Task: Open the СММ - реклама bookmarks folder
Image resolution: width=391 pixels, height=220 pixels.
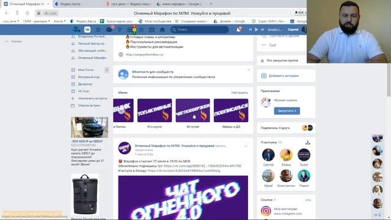Action: (37, 21)
